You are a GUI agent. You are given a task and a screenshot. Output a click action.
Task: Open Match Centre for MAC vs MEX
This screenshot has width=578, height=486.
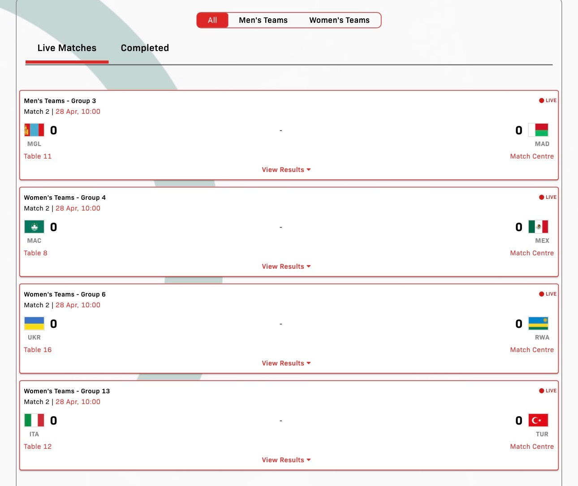point(532,253)
